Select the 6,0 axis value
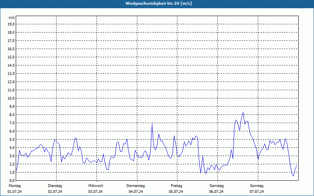Image resolution: width=314 pixels, height=196 pixels. pyautogui.click(x=12, y=131)
